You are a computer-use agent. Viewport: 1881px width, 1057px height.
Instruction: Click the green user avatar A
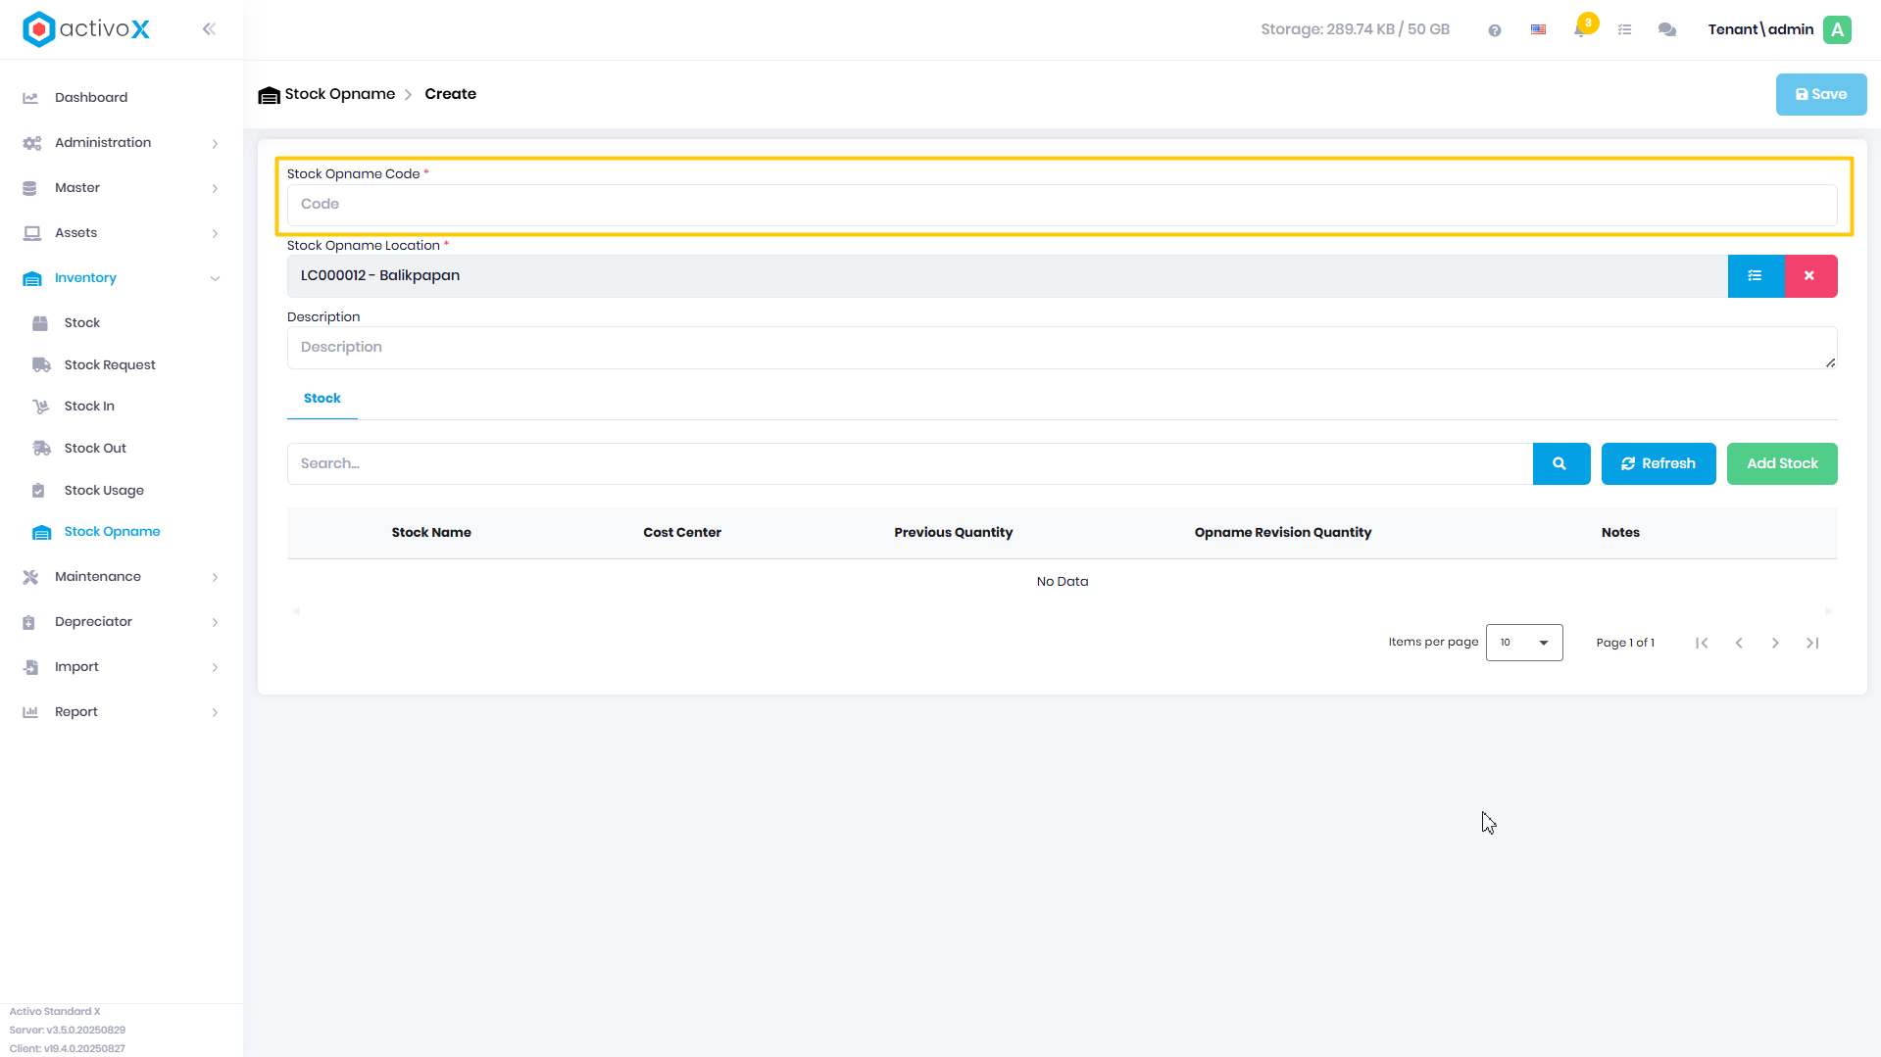point(1838,29)
